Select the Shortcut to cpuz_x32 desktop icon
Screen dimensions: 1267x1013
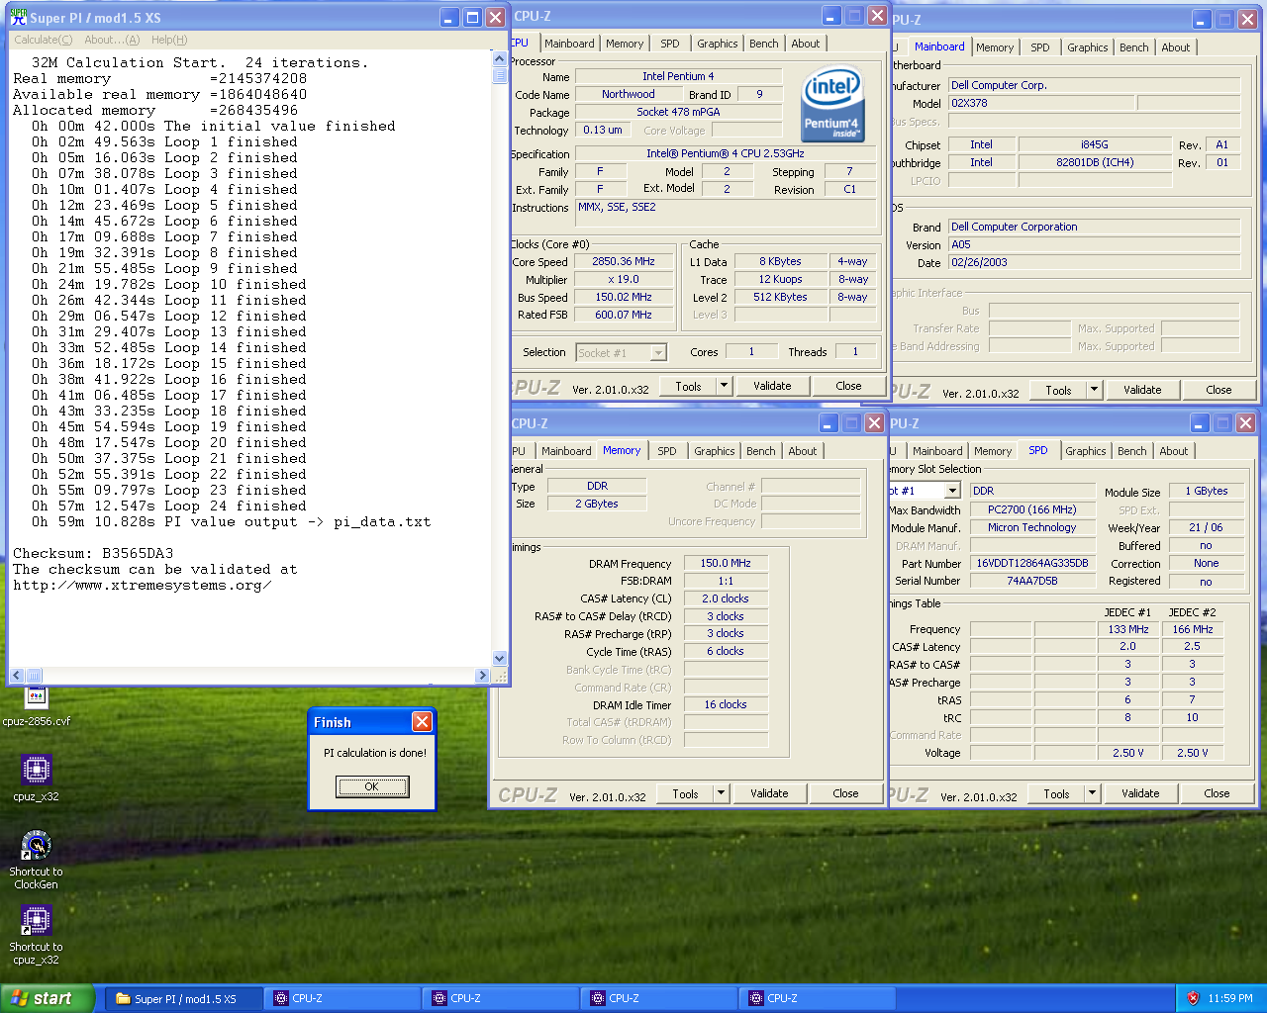point(36,935)
